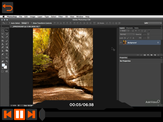This screenshot has width=163, height=122.
Task: Pause the video playback
Action: 19,114
